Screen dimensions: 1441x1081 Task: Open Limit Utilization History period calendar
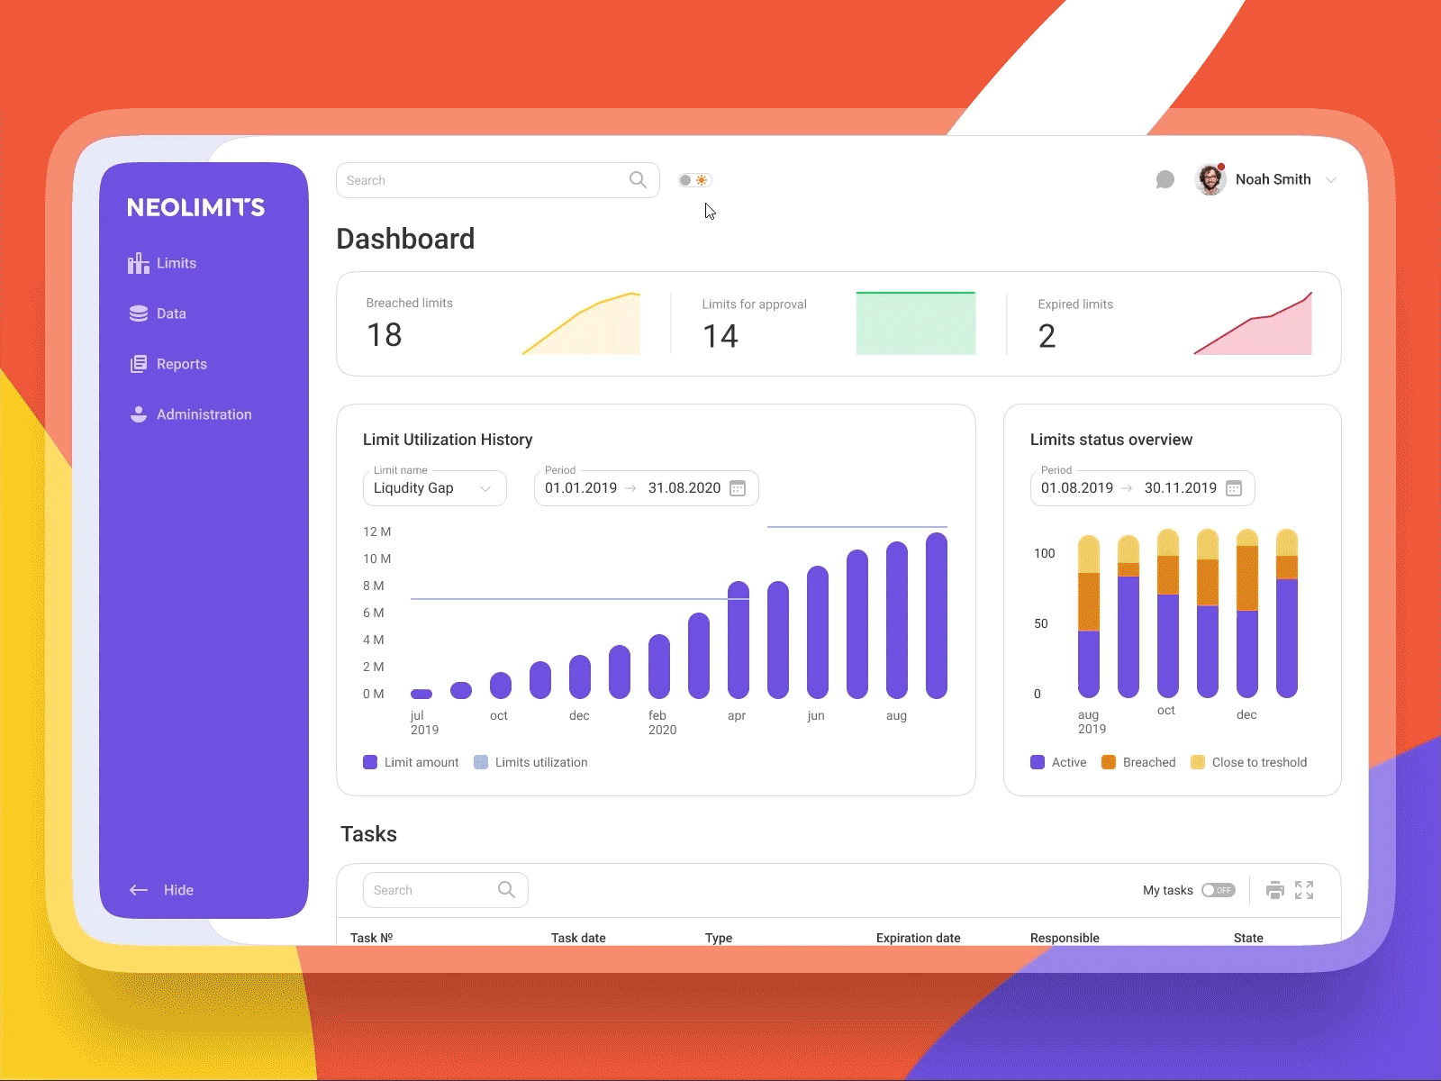coord(738,488)
